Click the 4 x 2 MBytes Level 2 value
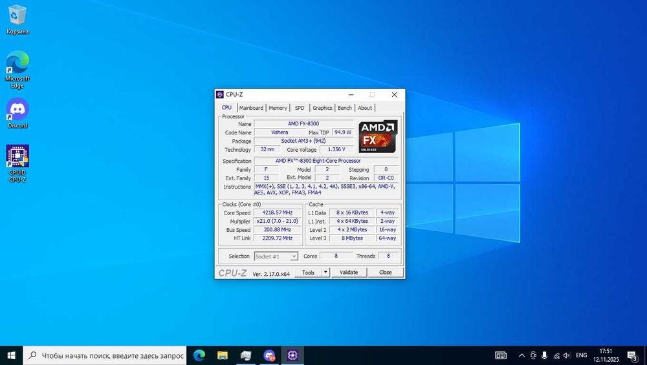Viewport: 647px width, 365px height. tap(352, 230)
